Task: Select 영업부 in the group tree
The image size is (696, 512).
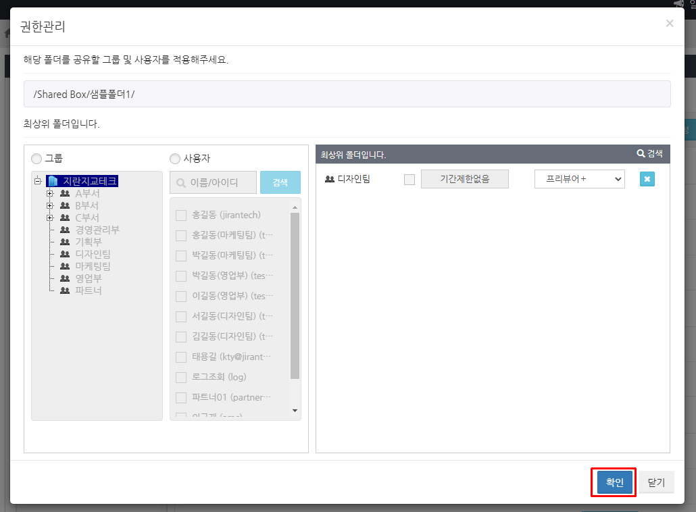Action: [x=89, y=278]
